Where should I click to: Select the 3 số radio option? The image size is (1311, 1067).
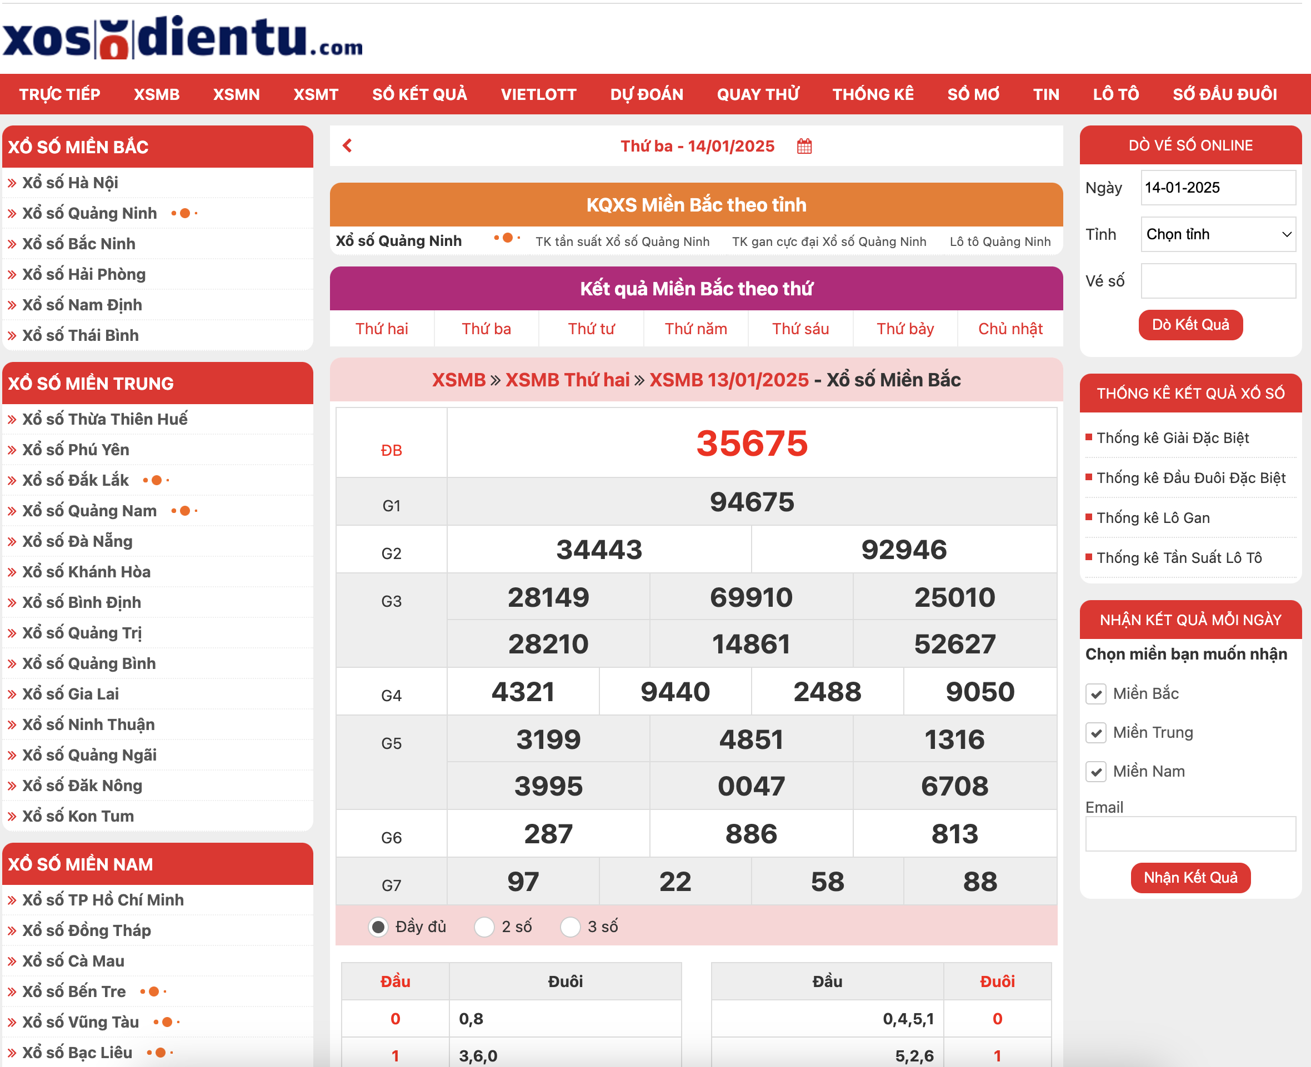[x=571, y=926]
